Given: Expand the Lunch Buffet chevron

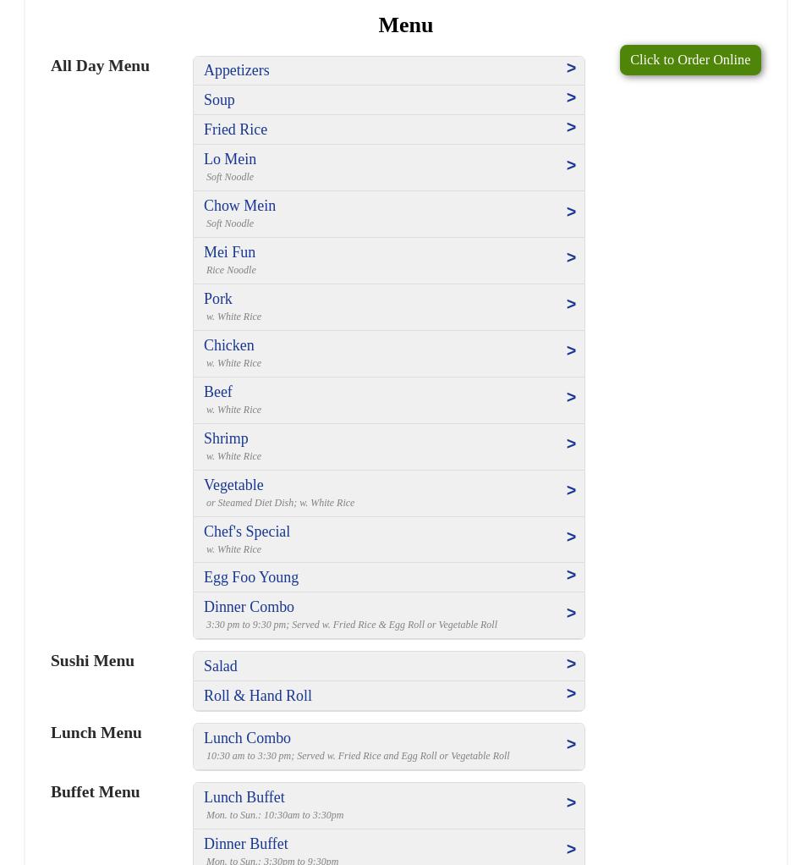Looking at the screenshot, I should click(571, 803).
